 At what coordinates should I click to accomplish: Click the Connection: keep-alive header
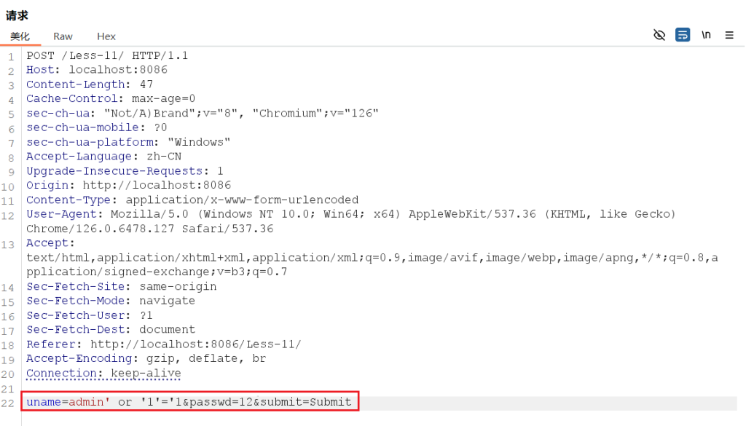coord(103,374)
